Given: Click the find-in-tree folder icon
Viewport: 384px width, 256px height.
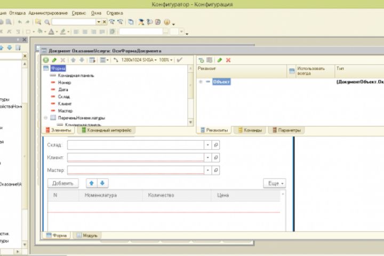Looking at the screenshot, I should click(x=38, y=22).
